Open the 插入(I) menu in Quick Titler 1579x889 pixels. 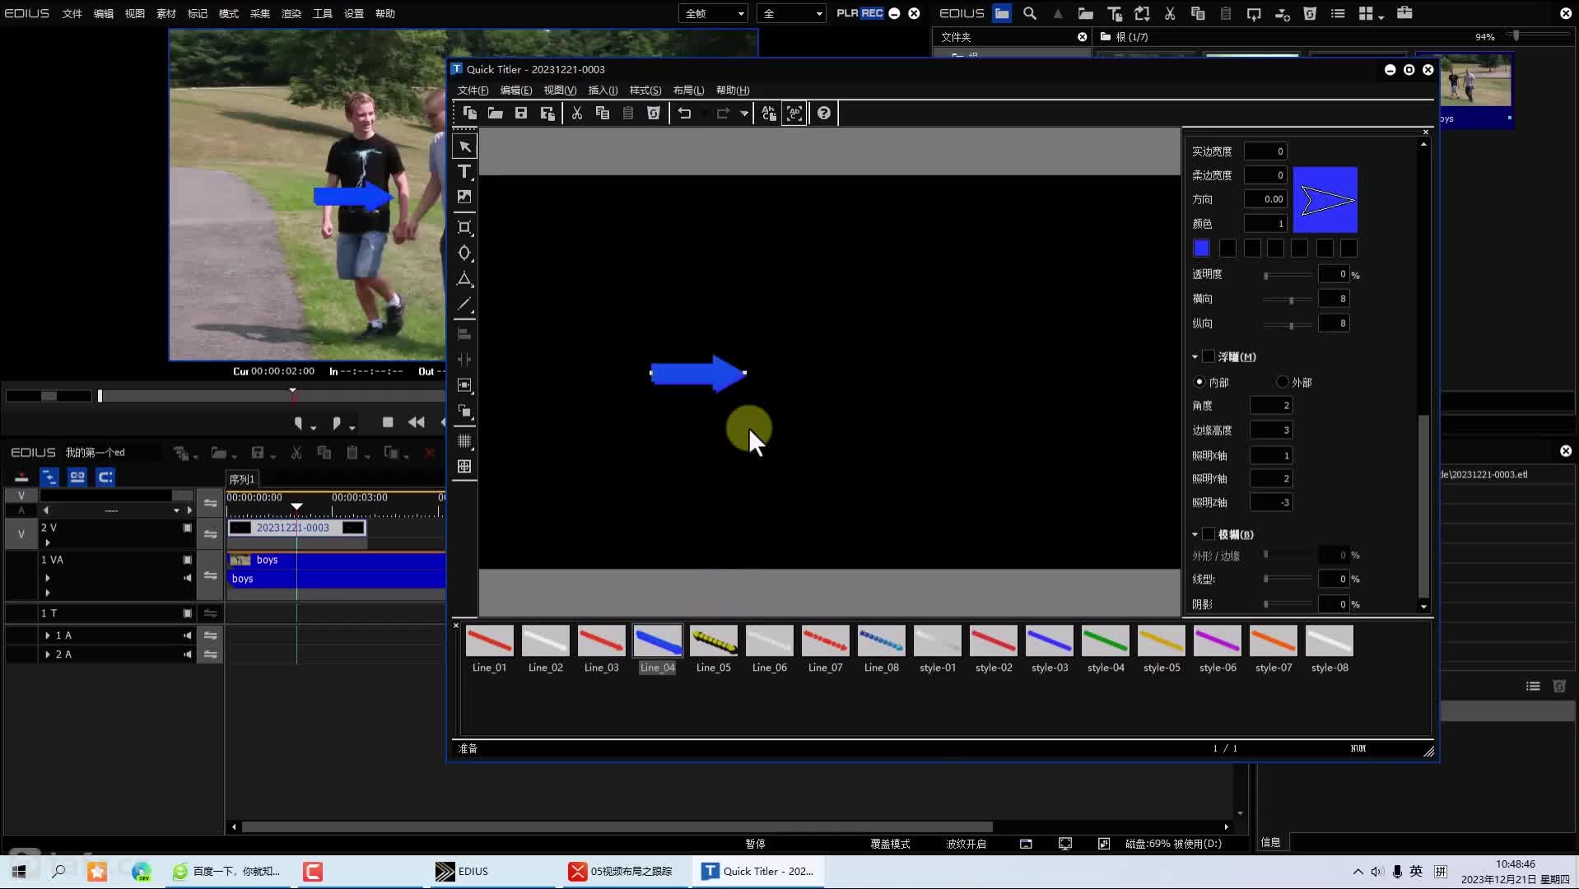pyautogui.click(x=603, y=91)
